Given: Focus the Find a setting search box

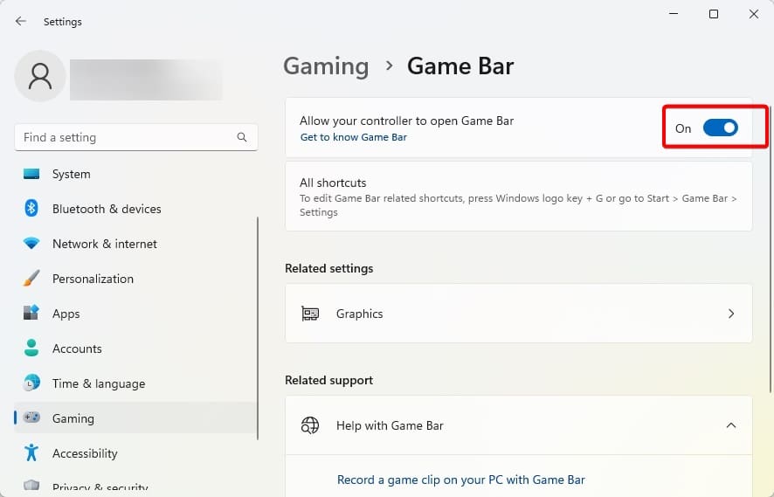Looking at the screenshot, I should click(x=136, y=137).
